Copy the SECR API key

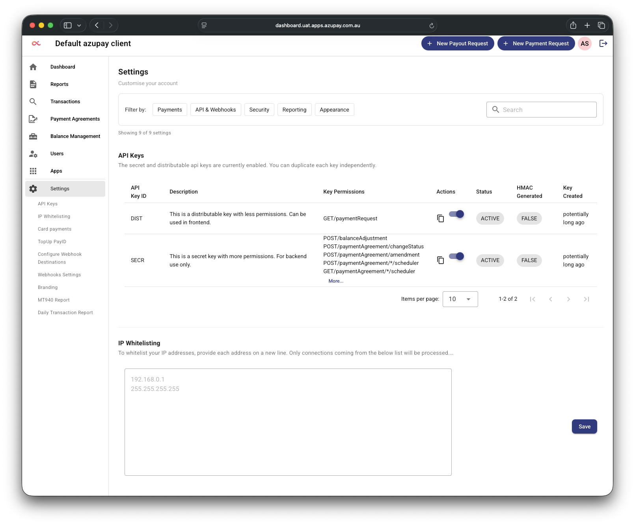pos(440,260)
